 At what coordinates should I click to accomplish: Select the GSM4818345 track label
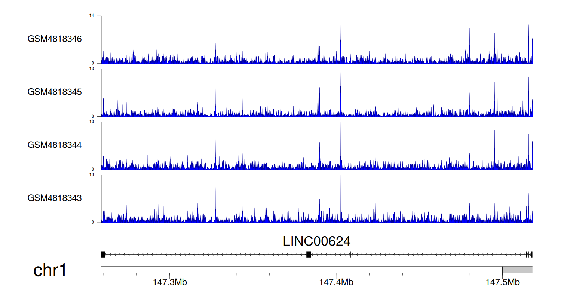pyautogui.click(x=55, y=92)
